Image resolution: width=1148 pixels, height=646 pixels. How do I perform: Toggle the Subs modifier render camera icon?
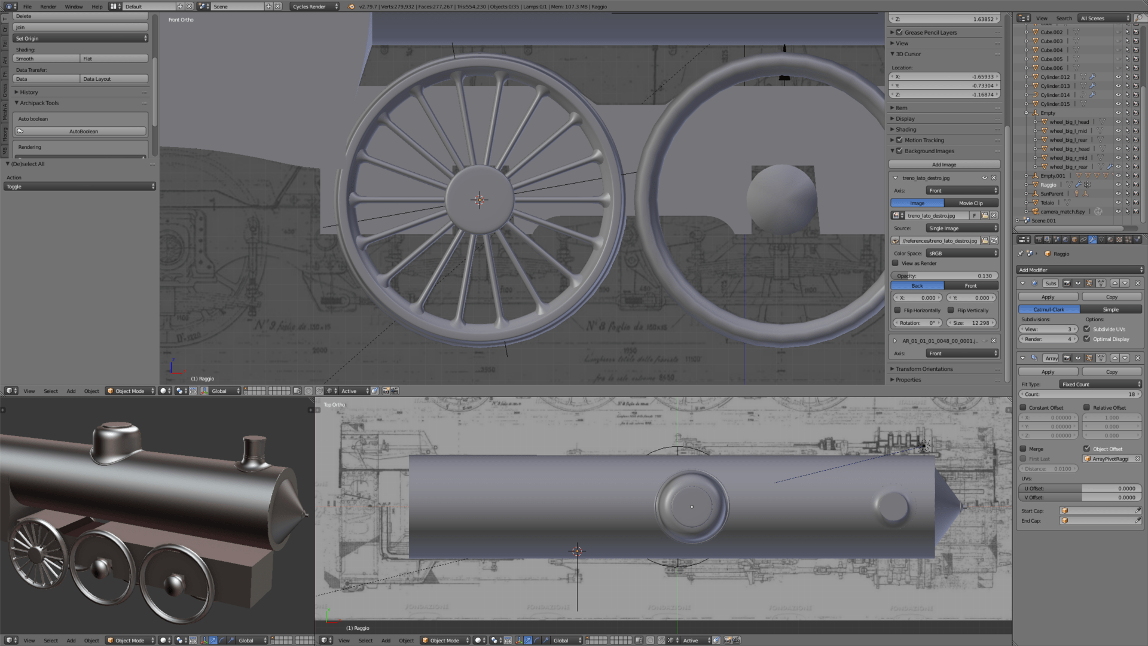pyautogui.click(x=1067, y=283)
